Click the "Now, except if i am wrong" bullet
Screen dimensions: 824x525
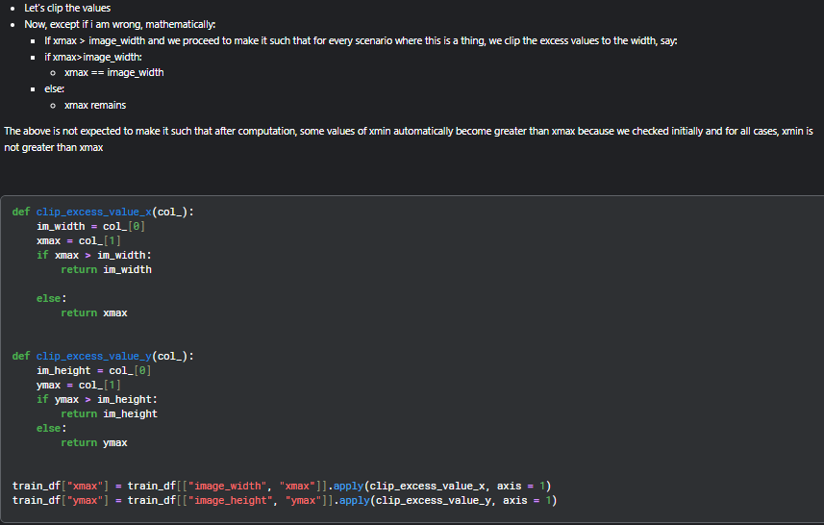[120, 24]
